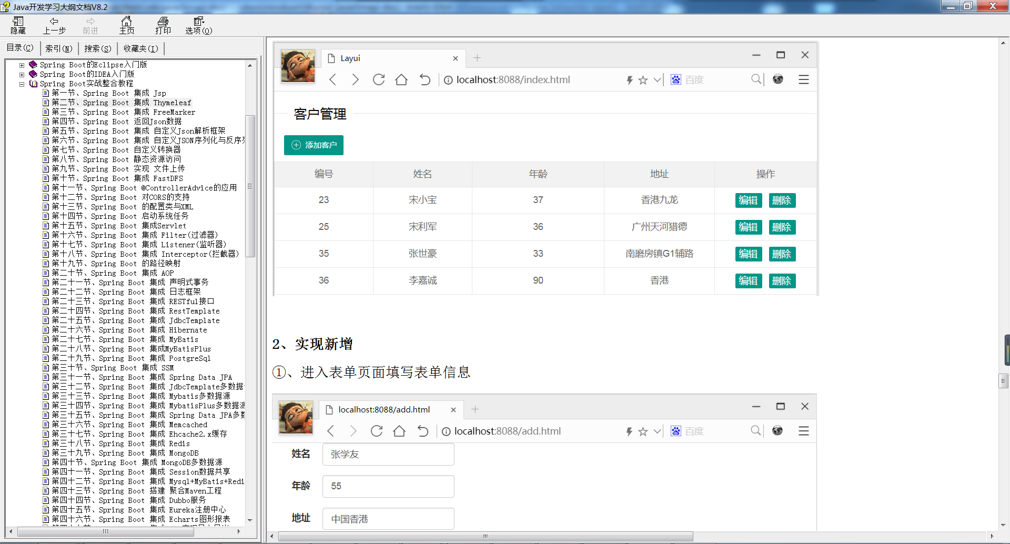Click 编辑 for customer 宋利军
Image resolution: width=1010 pixels, height=544 pixels.
click(x=748, y=227)
